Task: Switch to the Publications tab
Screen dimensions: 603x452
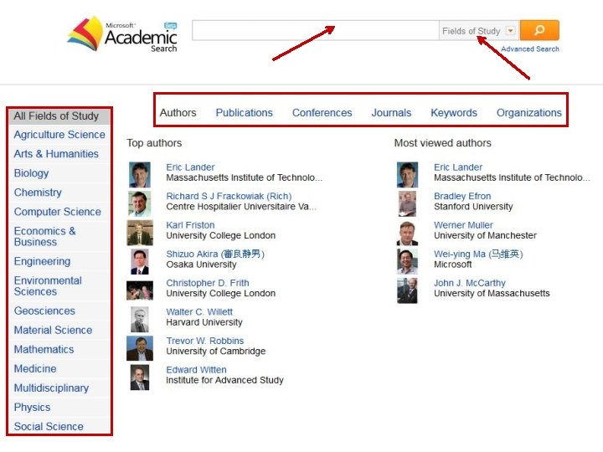Action: [245, 113]
